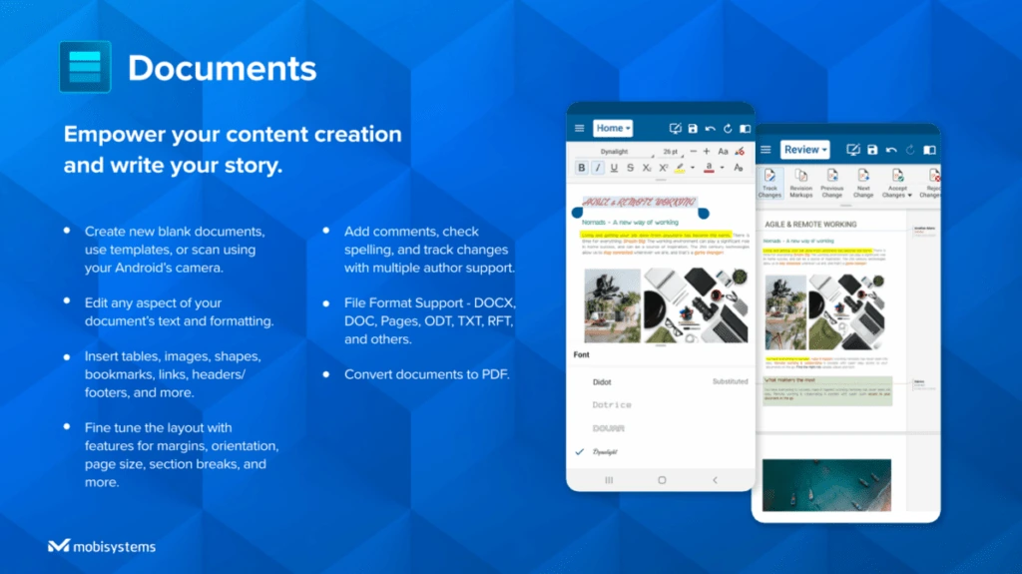Apply red font color
Viewport: 1022px width, 574px height.
(710, 168)
